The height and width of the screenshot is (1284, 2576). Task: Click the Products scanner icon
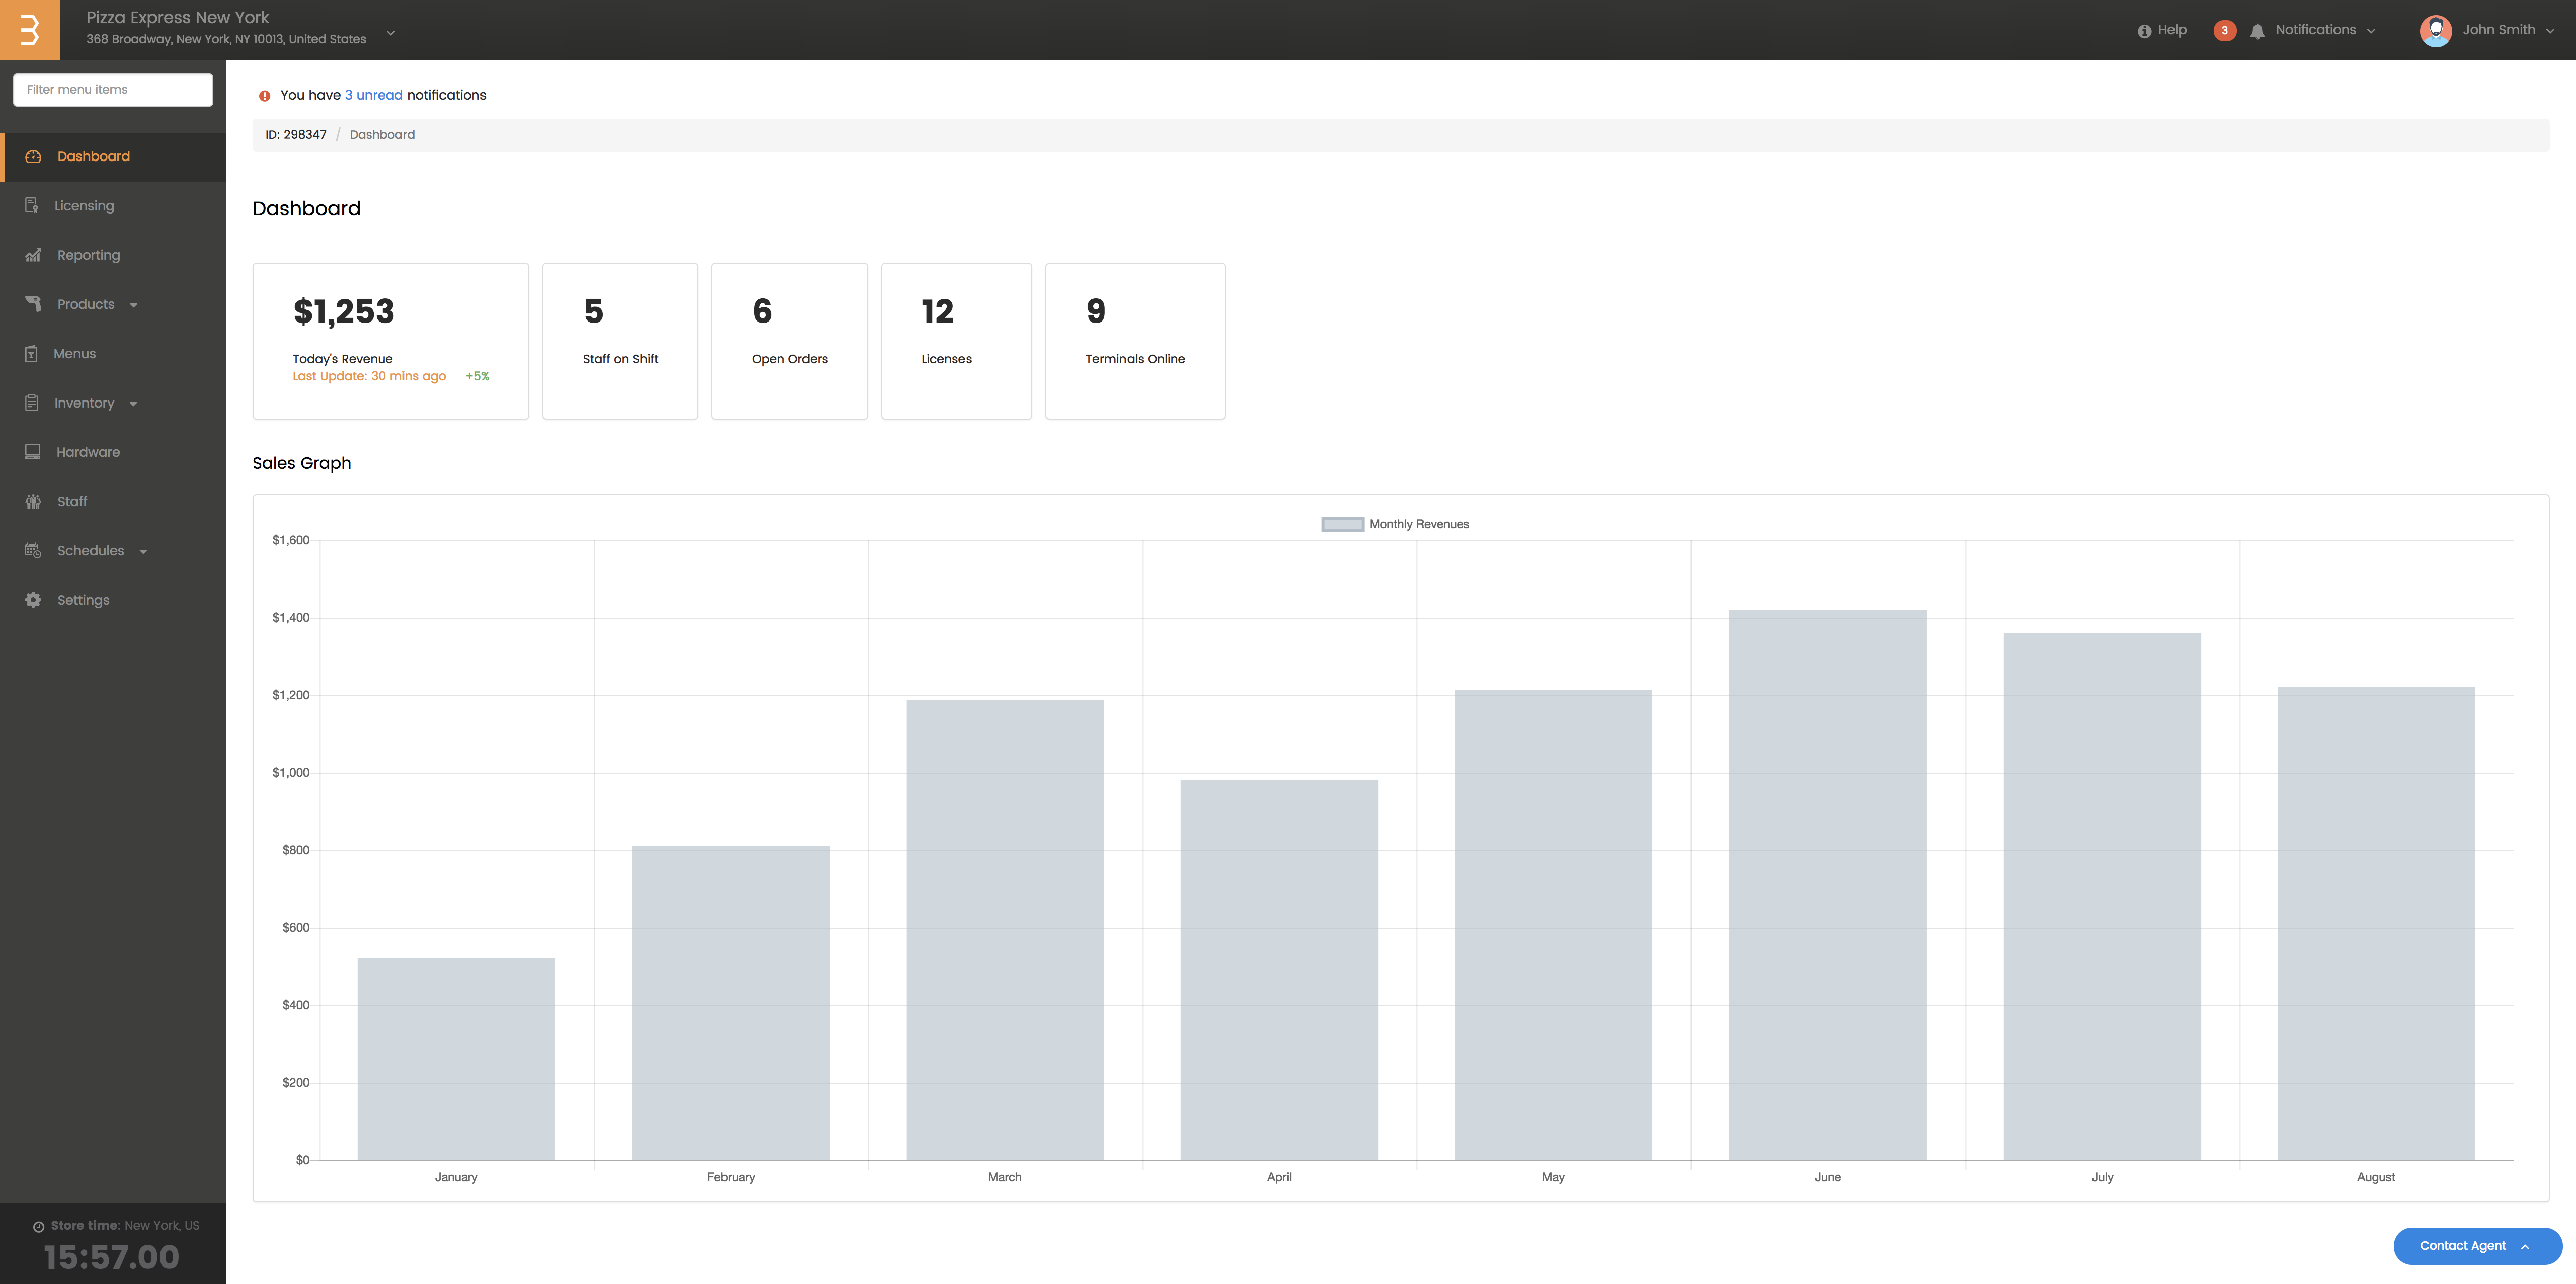pos(33,304)
